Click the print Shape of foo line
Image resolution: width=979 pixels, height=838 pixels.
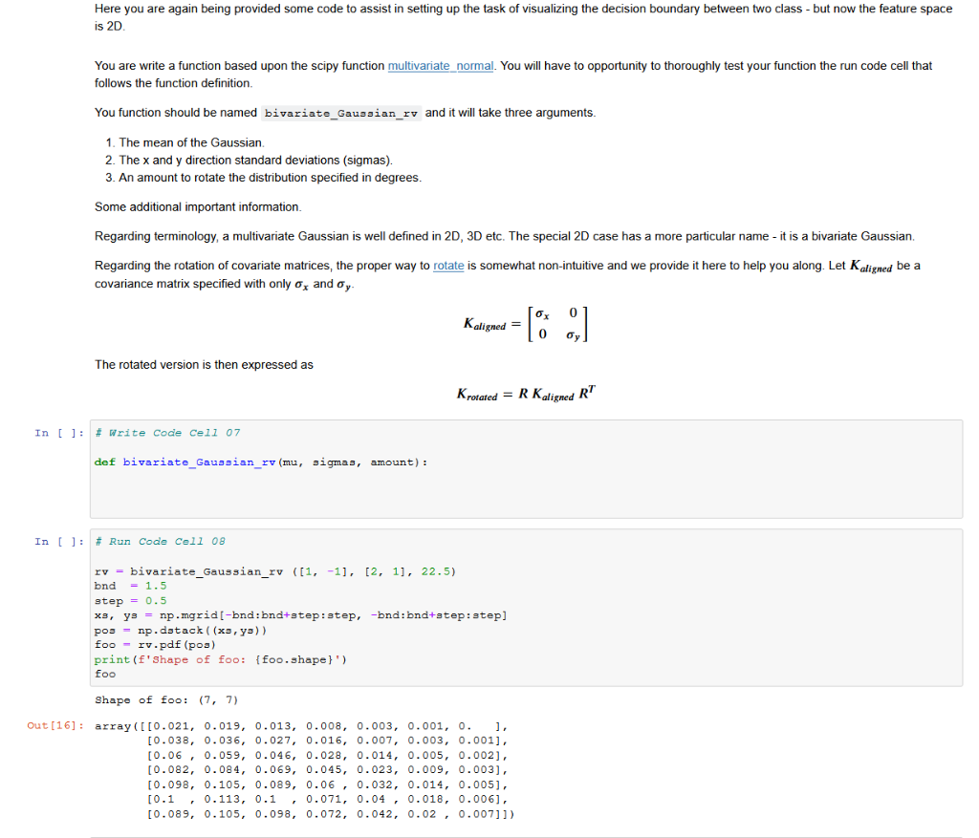click(x=221, y=659)
